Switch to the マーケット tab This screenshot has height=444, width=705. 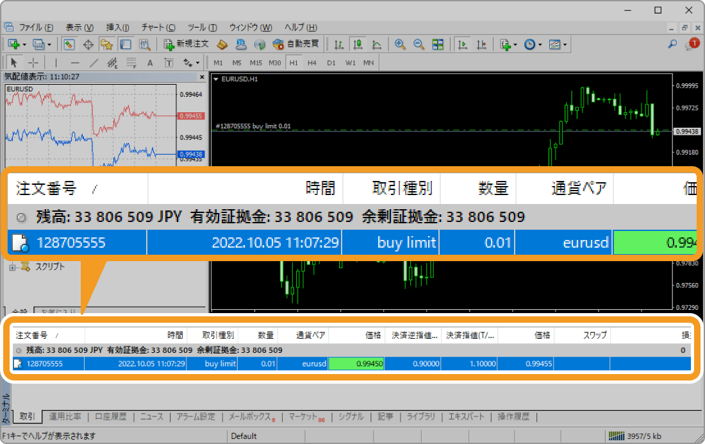[306, 417]
